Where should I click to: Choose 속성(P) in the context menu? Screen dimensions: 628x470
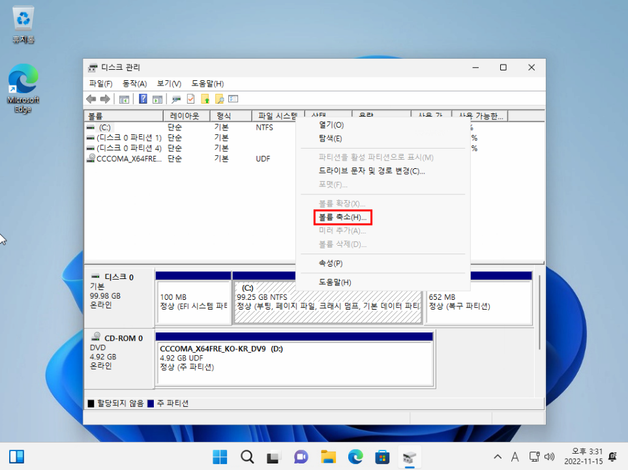[x=331, y=263]
